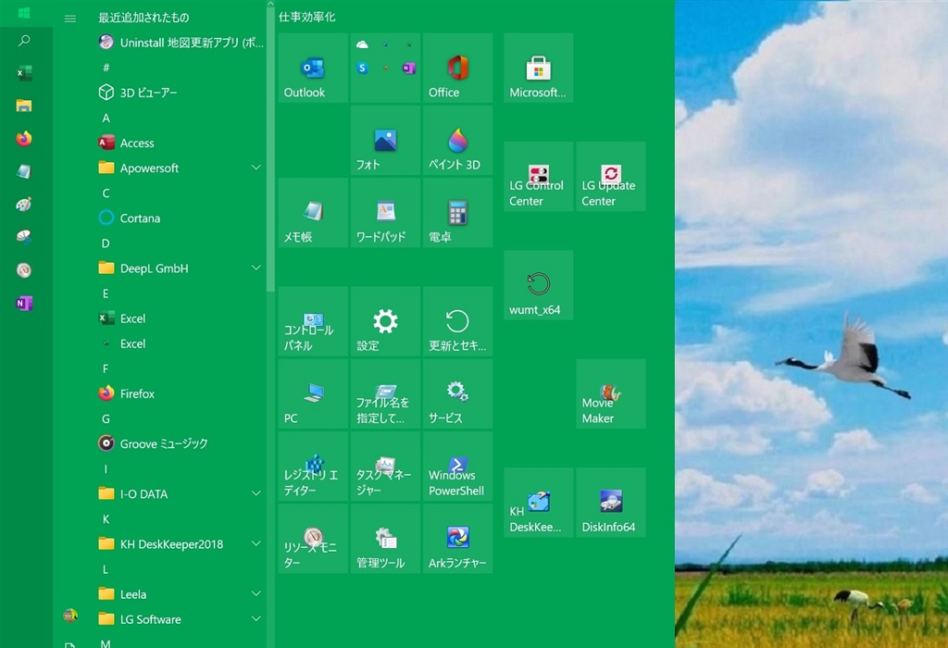Open the ファイル名を指定して実行 tile
This screenshot has width=948, height=648.
point(385,394)
